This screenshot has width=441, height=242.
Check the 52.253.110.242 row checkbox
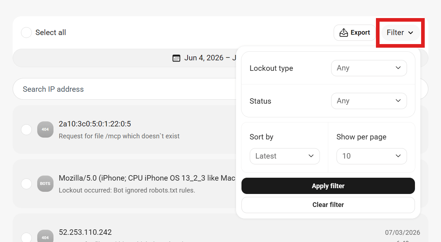(26, 237)
